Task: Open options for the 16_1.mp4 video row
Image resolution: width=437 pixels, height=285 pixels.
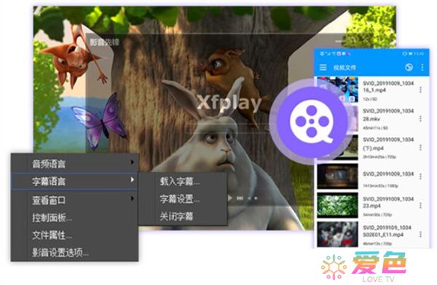Action: point(420,90)
